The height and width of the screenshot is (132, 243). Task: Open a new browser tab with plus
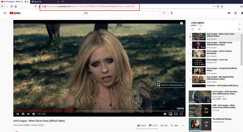click(x=63, y=2)
